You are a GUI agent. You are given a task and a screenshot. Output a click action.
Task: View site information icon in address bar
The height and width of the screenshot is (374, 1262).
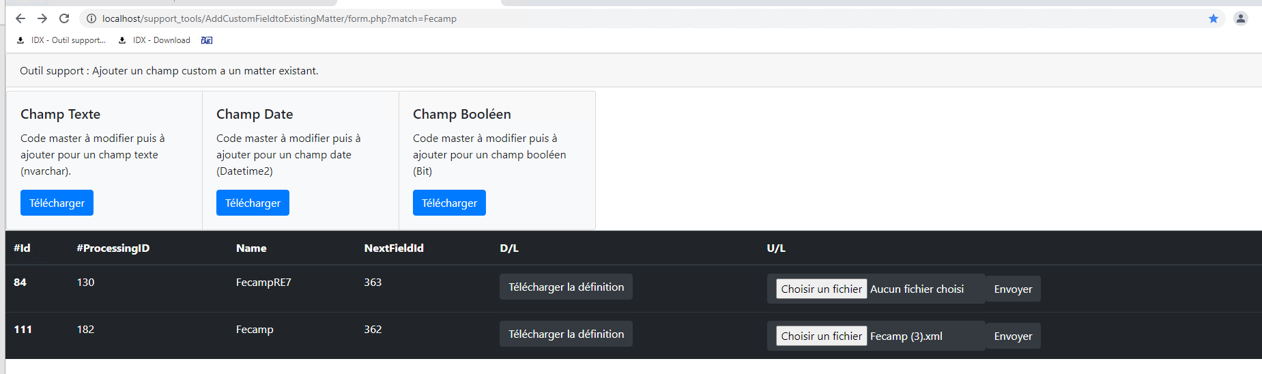pyautogui.click(x=91, y=18)
